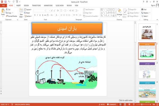
Task: Increase font size with the large A icon
Action: tap(52, 11)
